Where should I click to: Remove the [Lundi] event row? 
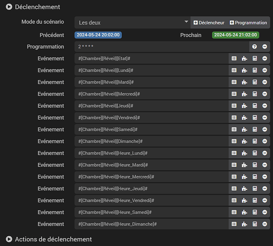tap(265, 70)
